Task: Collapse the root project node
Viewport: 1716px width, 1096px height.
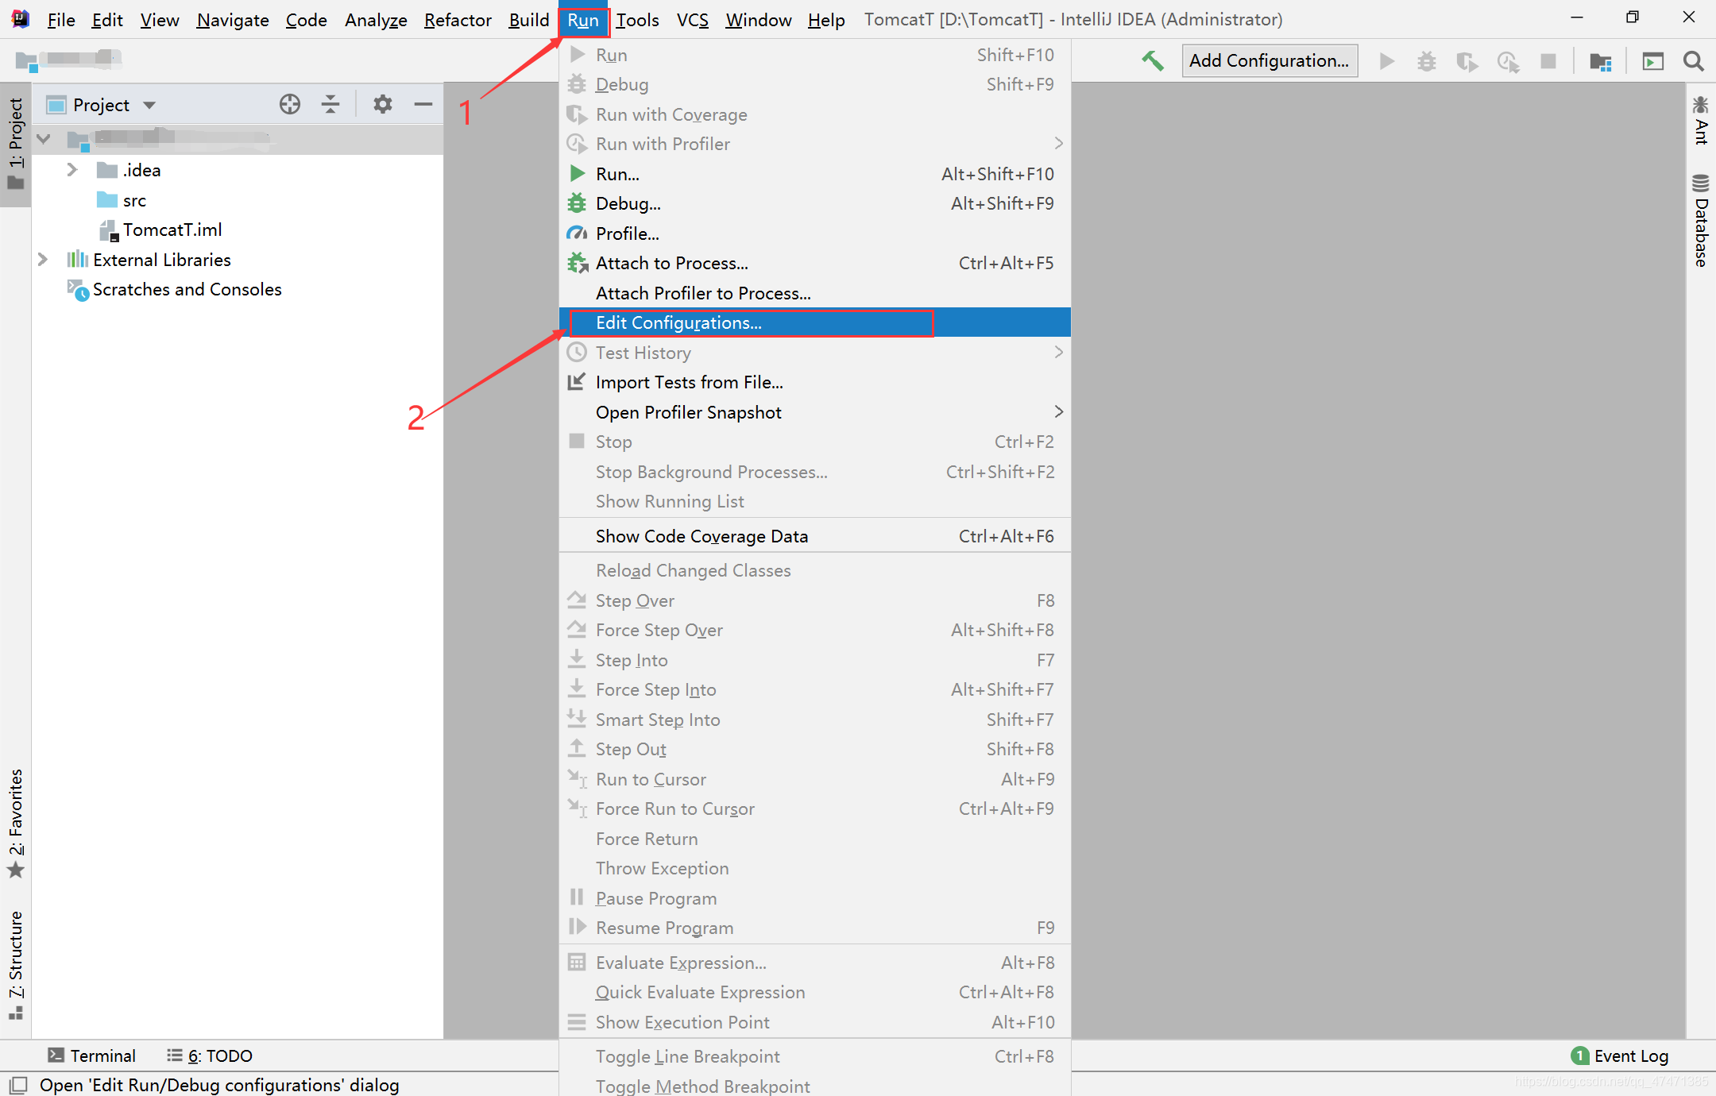Action: pos(44,139)
